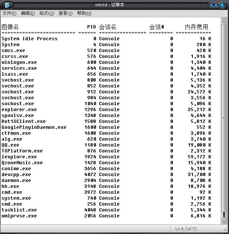Open the 编辑(E) menu
The image size is (229, 234).
click(x=28, y=13)
